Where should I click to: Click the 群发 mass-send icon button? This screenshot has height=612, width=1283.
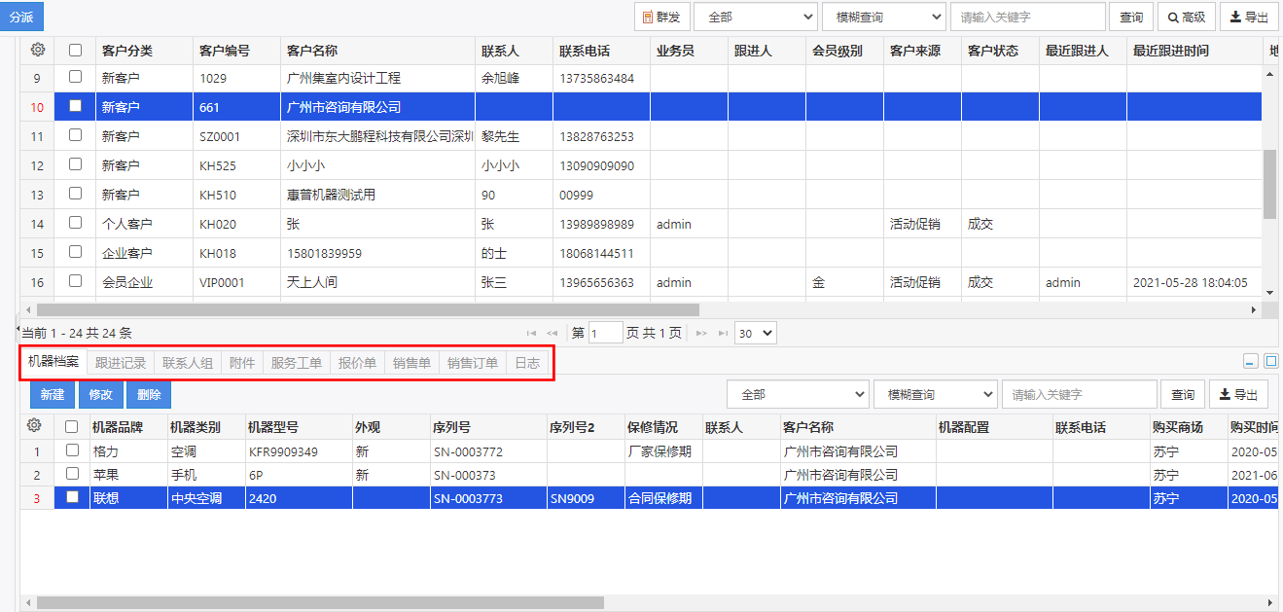pyautogui.click(x=661, y=17)
